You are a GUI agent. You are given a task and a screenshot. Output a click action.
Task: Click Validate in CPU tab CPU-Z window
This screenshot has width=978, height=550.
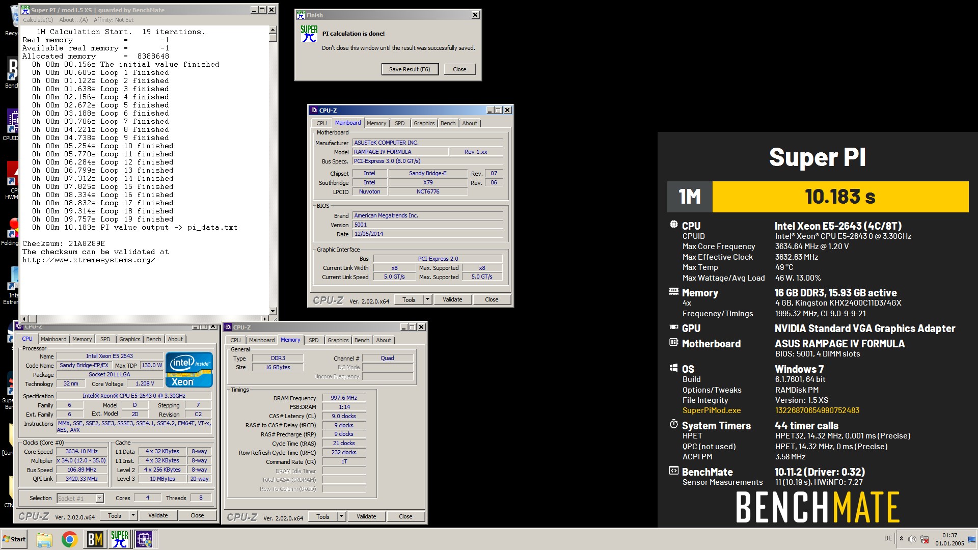pyautogui.click(x=158, y=515)
